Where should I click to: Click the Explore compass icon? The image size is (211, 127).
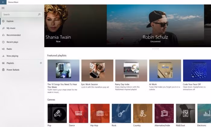click(x=3, y=21)
